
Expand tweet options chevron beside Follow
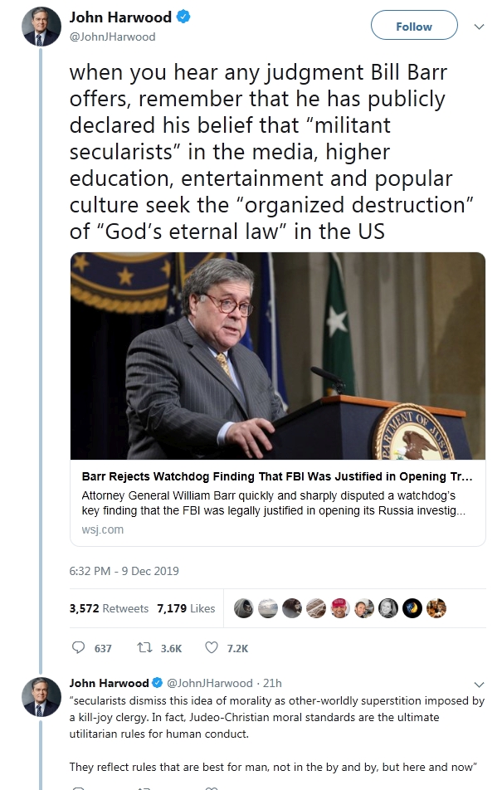[480, 27]
